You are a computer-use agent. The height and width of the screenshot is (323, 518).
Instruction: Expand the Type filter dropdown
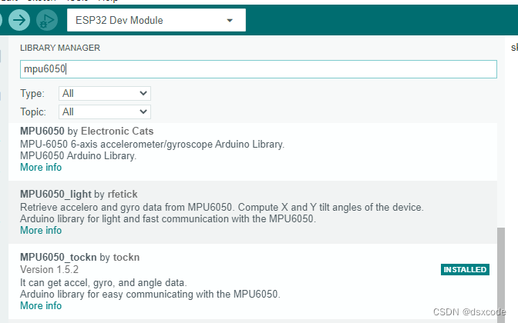(105, 93)
